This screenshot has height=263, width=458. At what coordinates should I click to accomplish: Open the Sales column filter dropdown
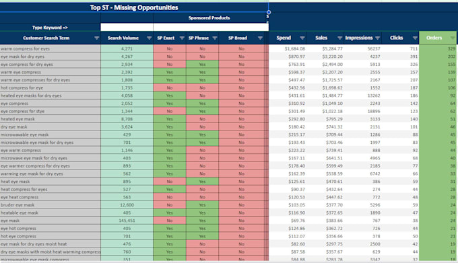[339, 38]
